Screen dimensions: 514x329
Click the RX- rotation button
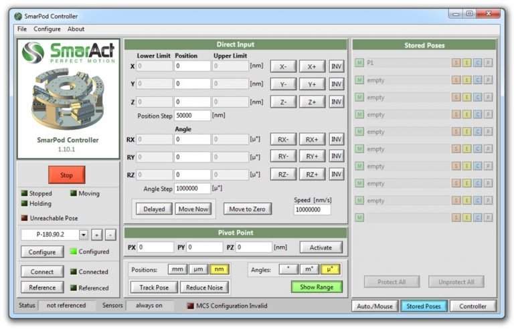(x=283, y=139)
